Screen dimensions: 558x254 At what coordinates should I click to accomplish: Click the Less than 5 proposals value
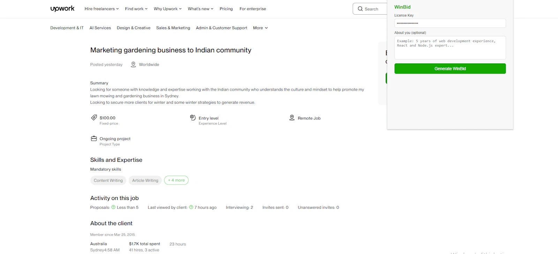128,207
